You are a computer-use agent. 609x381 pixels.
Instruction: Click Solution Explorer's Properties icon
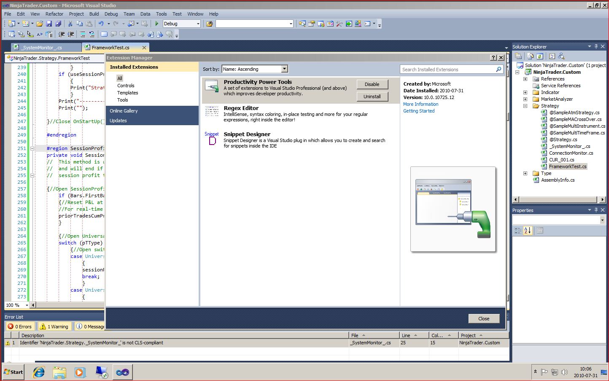click(519, 56)
